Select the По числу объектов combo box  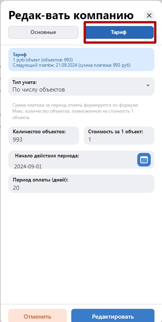(81, 87)
